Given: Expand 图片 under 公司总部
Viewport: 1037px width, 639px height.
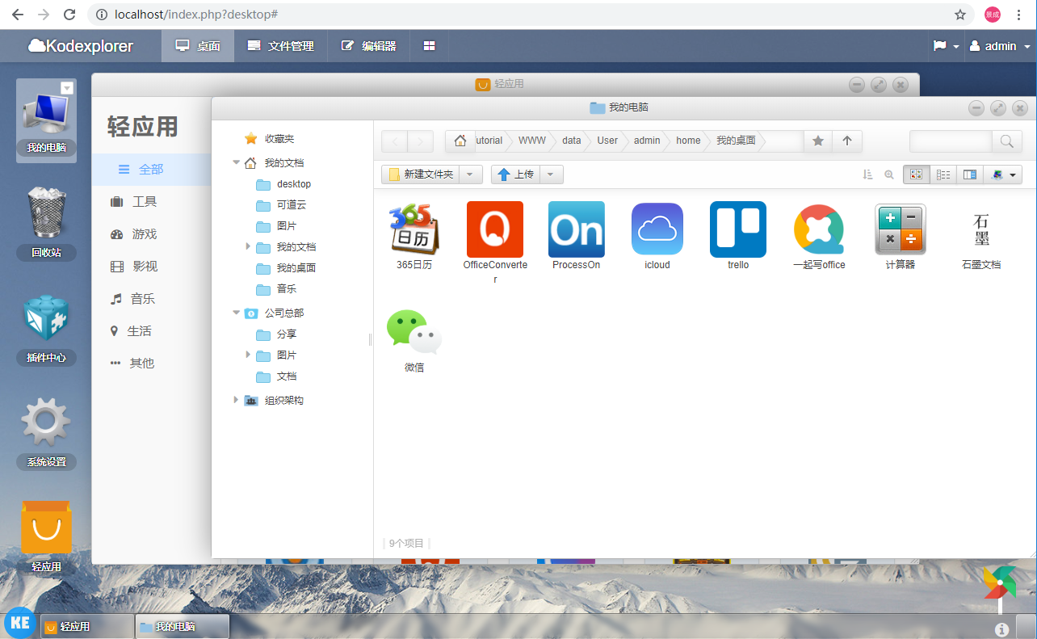Looking at the screenshot, I should (x=248, y=355).
